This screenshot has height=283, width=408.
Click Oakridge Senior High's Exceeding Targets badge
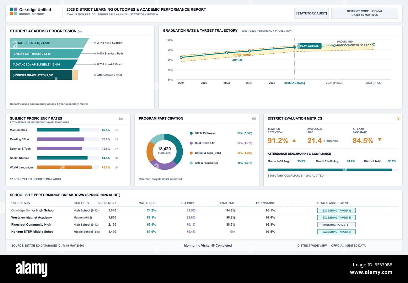(x=336, y=211)
